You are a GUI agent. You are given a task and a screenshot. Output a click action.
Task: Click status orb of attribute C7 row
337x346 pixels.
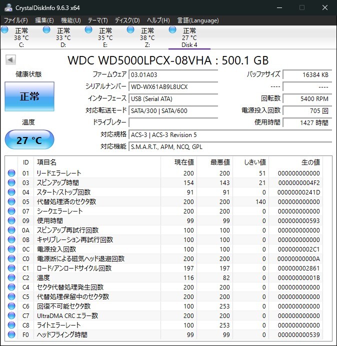click(11, 315)
